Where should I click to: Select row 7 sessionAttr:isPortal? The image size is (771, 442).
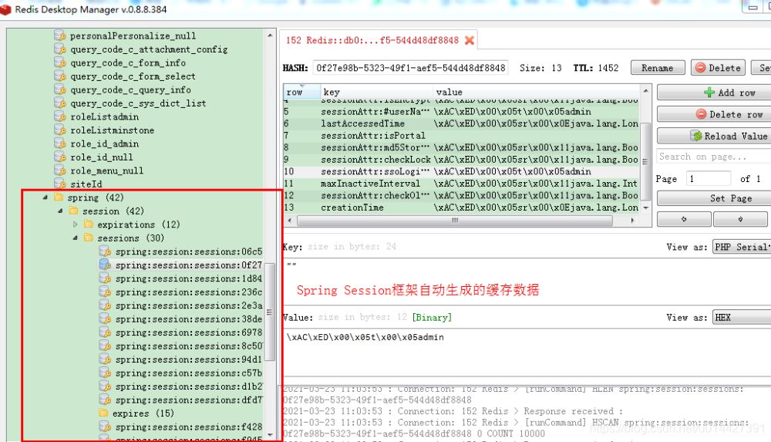tap(461, 135)
